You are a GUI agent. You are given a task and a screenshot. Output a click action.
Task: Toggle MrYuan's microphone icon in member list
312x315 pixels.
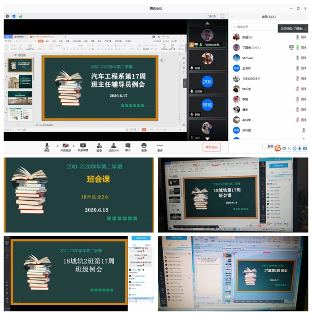coord(297,58)
